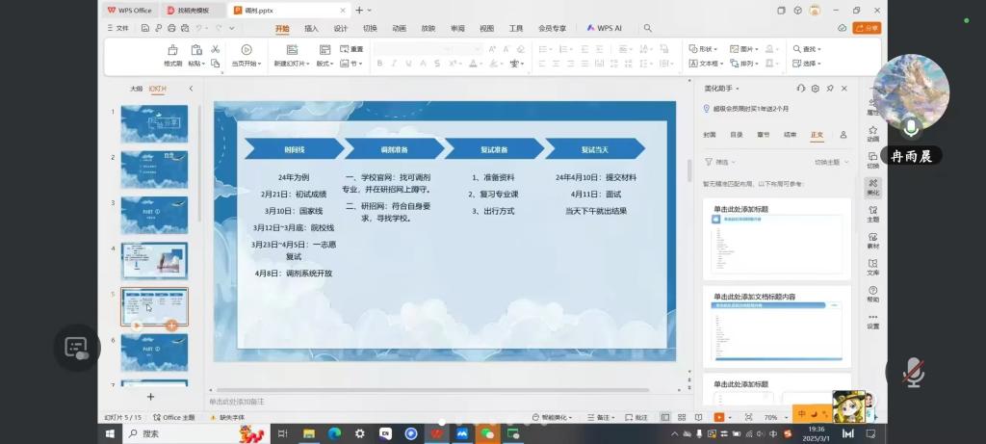Click the 帮助 help icon in sidebar

(872, 291)
